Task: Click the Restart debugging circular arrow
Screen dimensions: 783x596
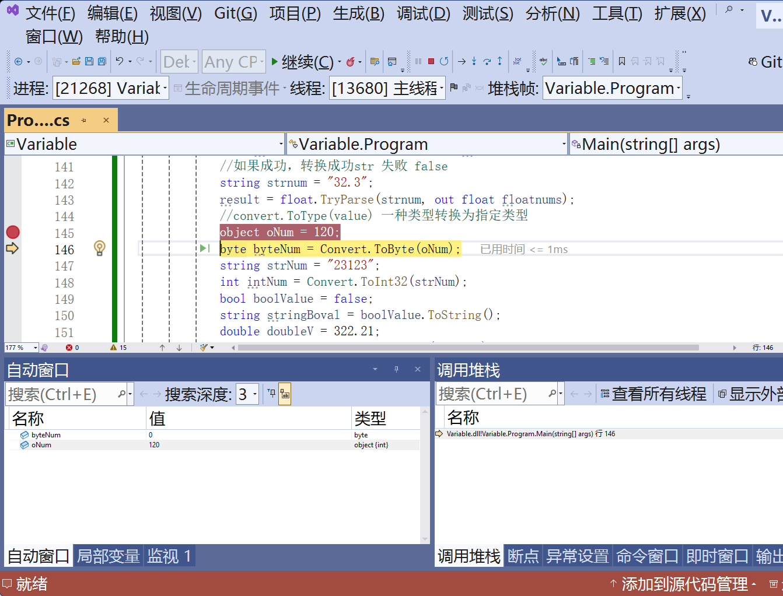Action: point(444,61)
